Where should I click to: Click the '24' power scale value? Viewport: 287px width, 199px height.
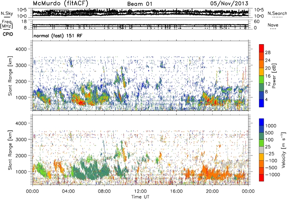(x=268, y=60)
